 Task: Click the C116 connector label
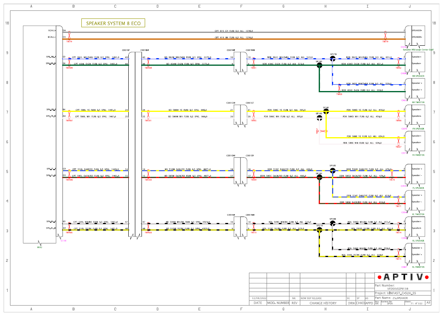coord(64,241)
